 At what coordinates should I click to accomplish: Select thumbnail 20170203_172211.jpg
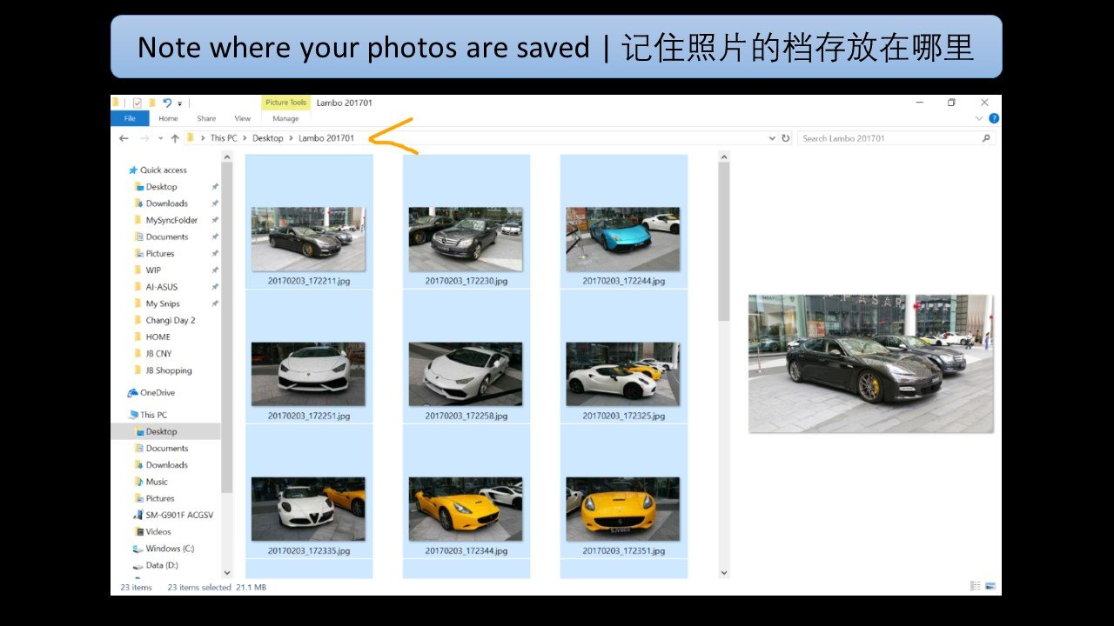pos(309,239)
